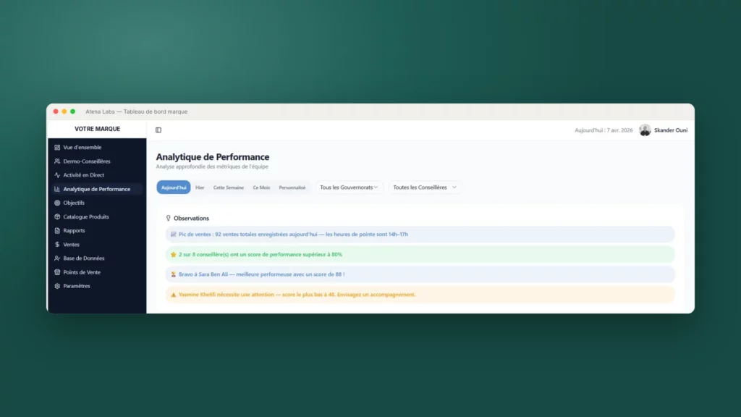Click the Dermo-Conseillères people icon
The image size is (741, 417).
[57, 161]
